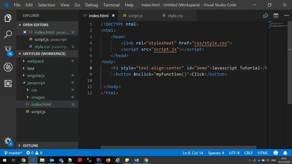This screenshot has height=164, width=292.
Task: Close index.html in Open Editors list
Action: pos(25,32)
